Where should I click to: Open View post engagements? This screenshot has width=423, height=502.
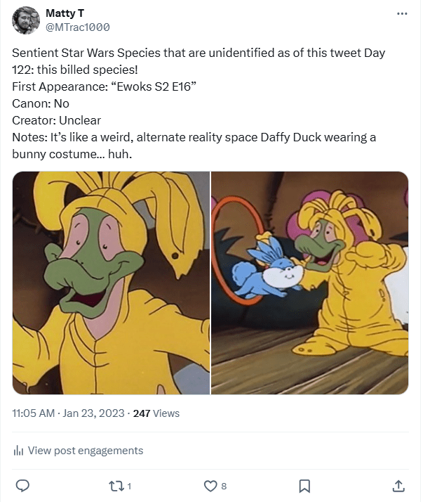click(x=86, y=451)
